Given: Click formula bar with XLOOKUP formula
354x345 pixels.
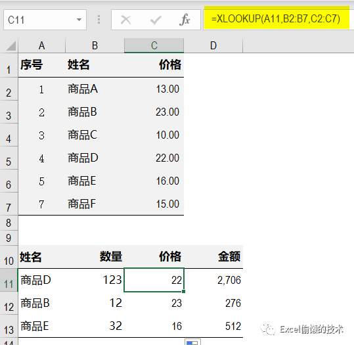Looking at the screenshot, I should coord(278,19).
